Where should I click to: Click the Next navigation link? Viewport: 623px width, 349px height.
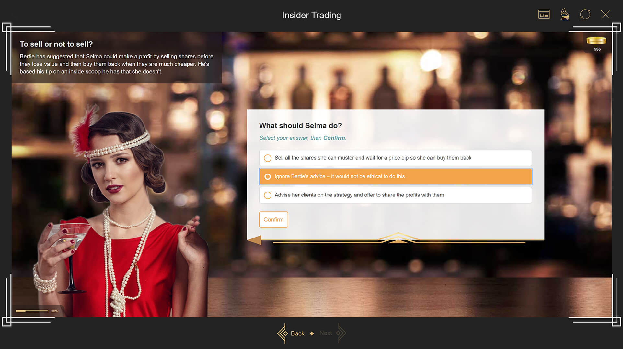325,333
